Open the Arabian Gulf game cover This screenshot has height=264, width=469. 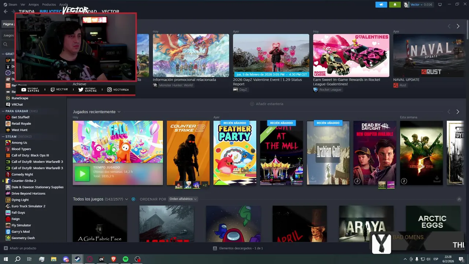(x=328, y=153)
